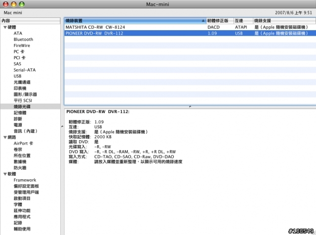The width and height of the screenshot is (316, 235).
Task: Select ATA in the sidebar
Action: pyautogui.click(x=18, y=33)
